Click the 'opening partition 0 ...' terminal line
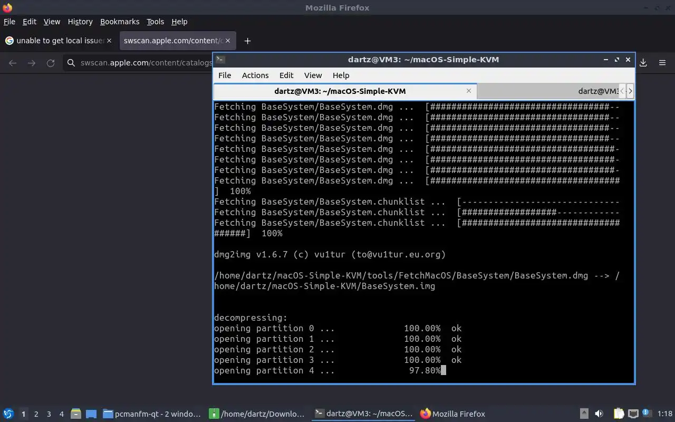Image resolution: width=675 pixels, height=422 pixels. pyautogui.click(x=337, y=329)
